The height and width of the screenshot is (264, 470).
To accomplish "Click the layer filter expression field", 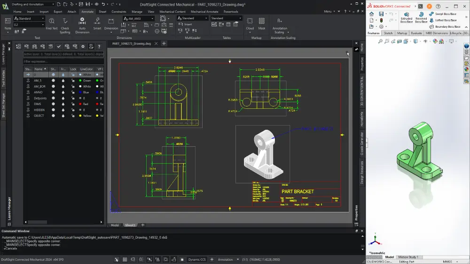I will pyautogui.click(x=63, y=61).
